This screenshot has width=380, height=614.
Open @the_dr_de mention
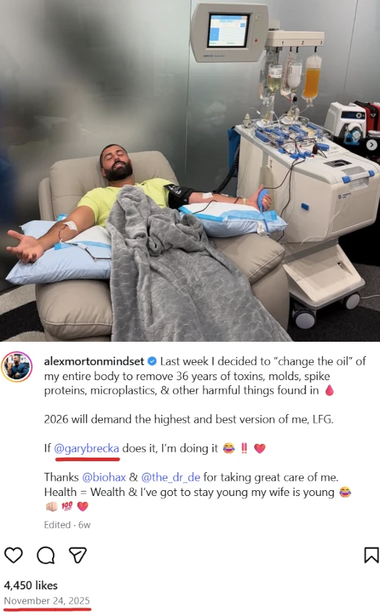tap(171, 477)
